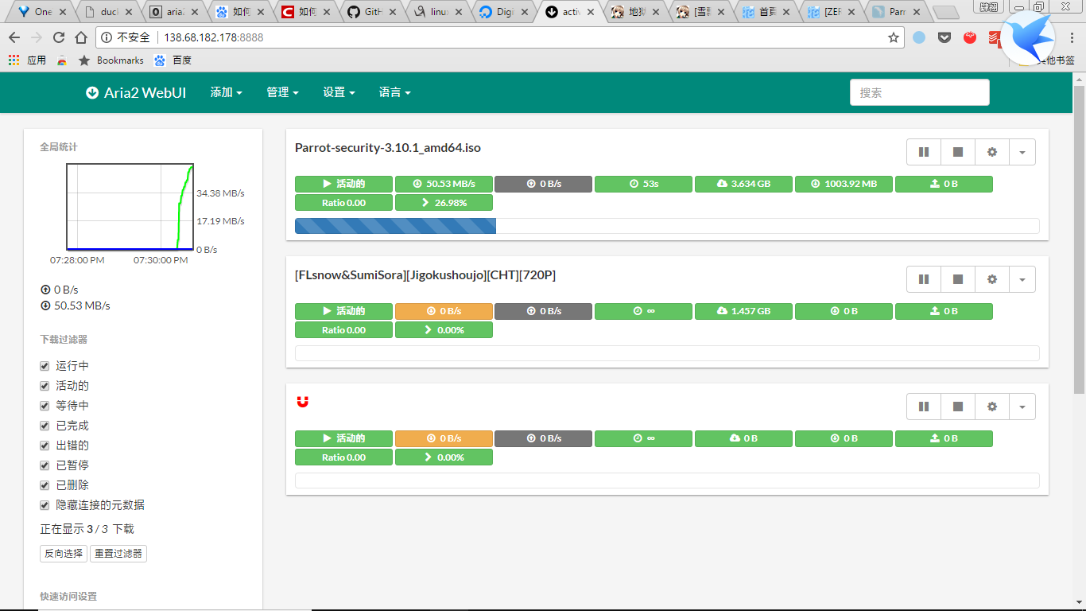
Task: Open gear settings for Jigokushoujo download
Action: [x=991, y=279]
